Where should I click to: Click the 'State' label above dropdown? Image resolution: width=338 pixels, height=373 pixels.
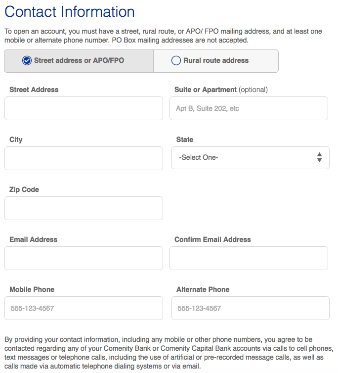coord(185,140)
